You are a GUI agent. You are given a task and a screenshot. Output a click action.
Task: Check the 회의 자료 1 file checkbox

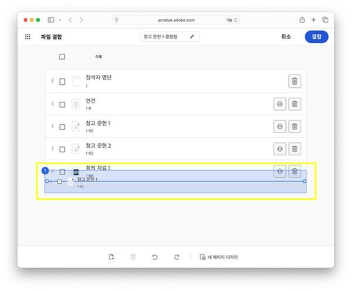(x=62, y=172)
